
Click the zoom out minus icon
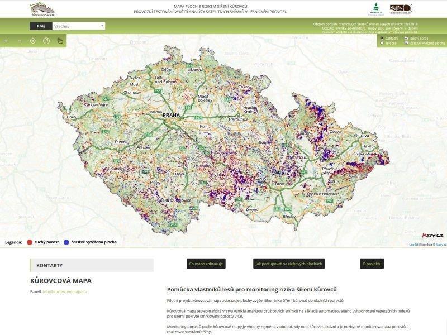19,41
